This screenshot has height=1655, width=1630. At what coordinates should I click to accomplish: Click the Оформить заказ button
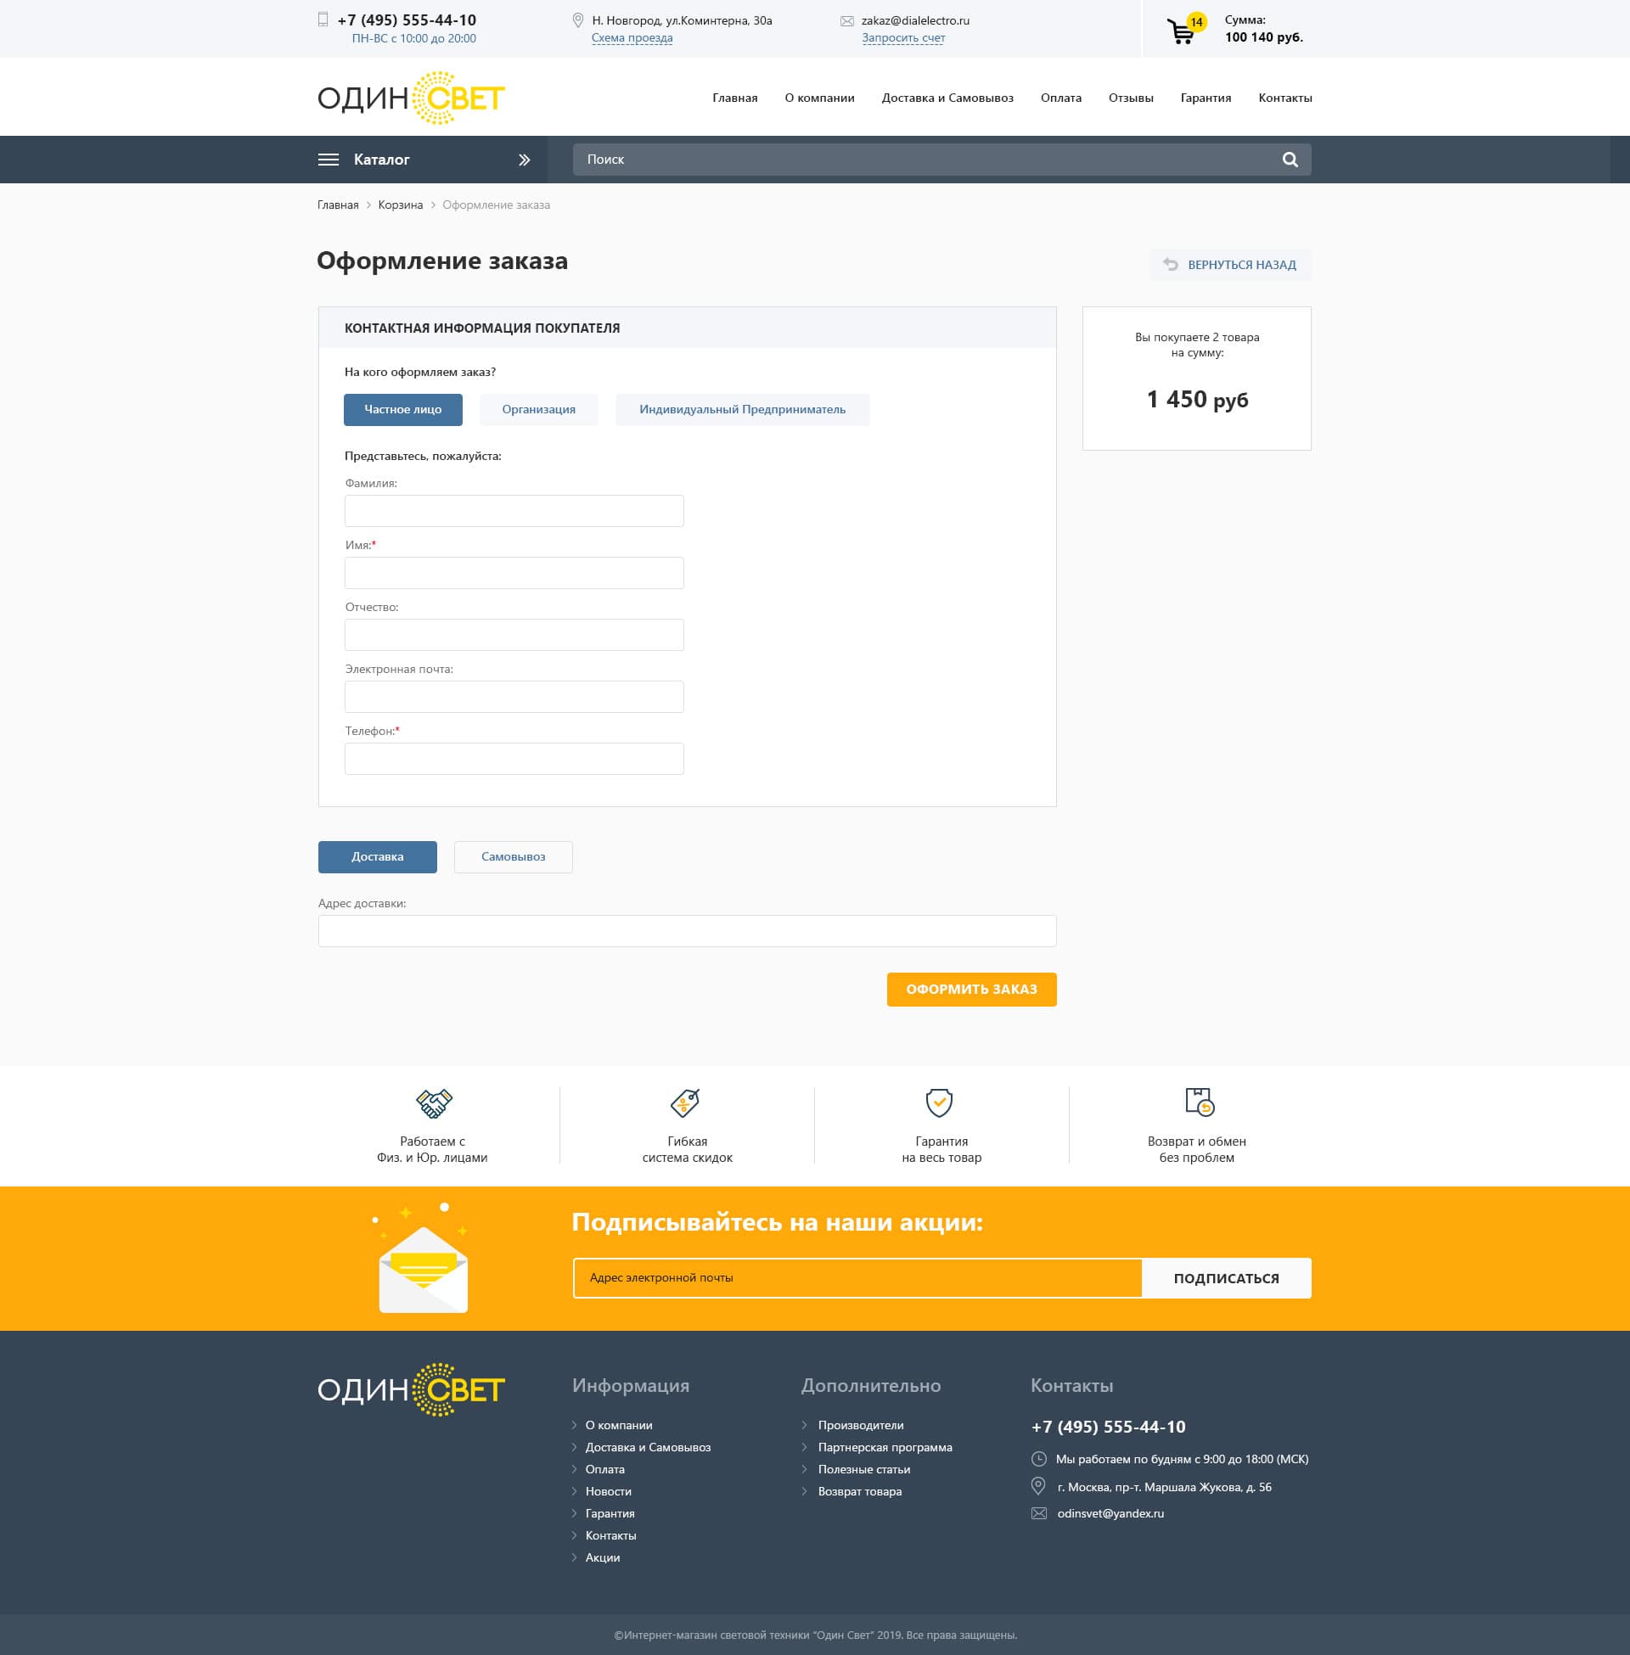972,990
